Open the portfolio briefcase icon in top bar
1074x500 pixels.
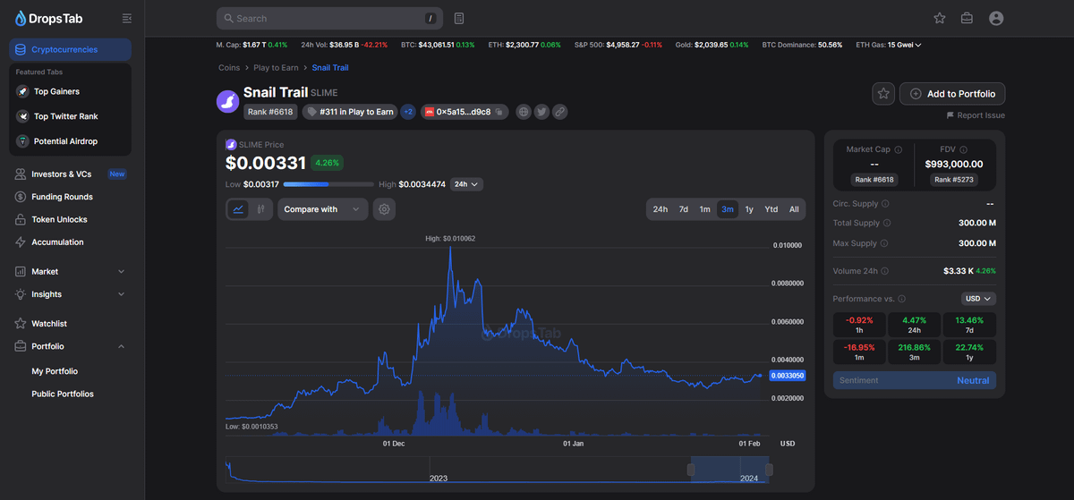967,18
